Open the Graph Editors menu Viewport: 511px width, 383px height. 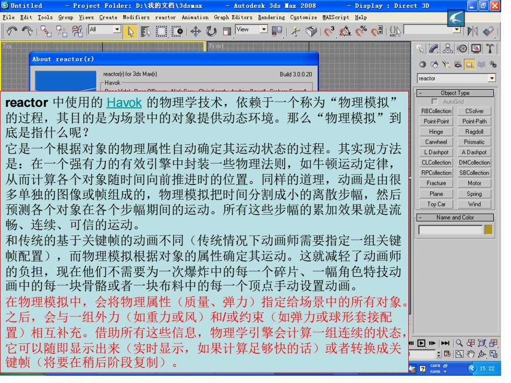[x=233, y=17]
